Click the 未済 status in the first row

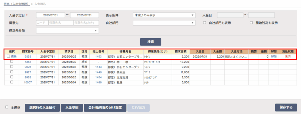coord(288,57)
